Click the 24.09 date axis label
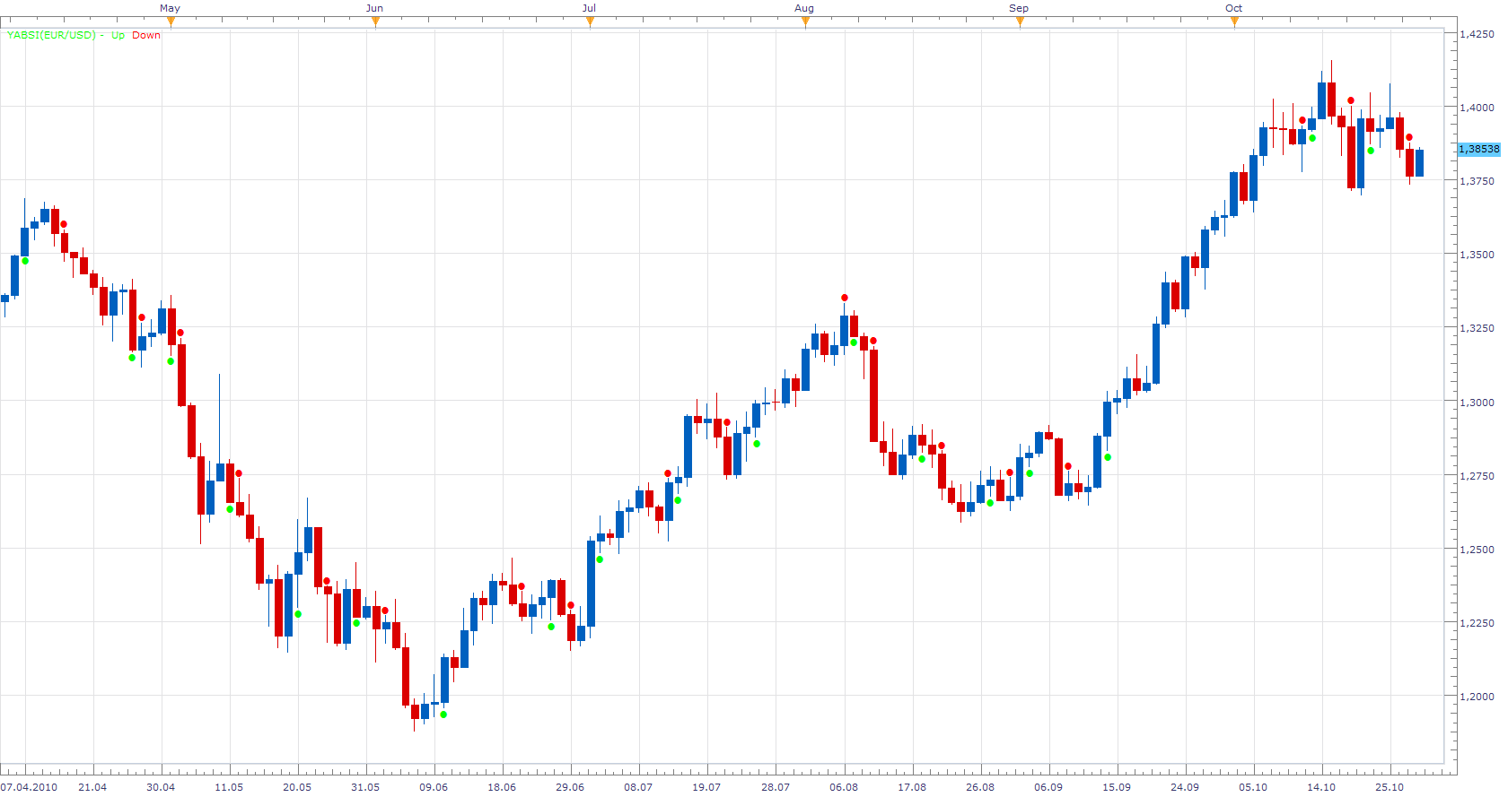The height and width of the screenshot is (797, 1508). point(1185,787)
